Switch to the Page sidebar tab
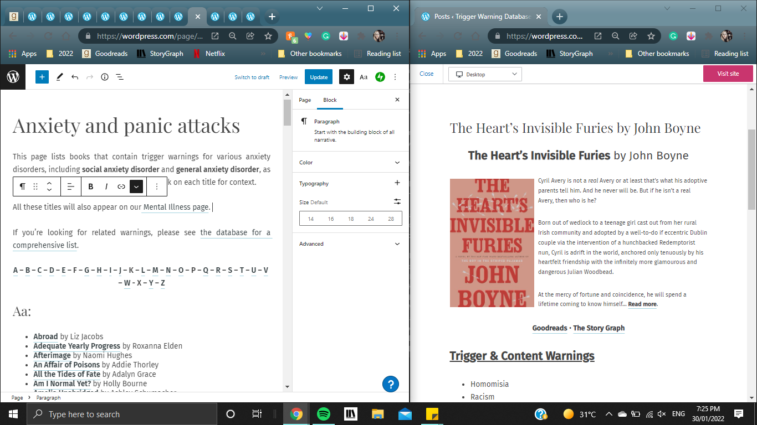Screen dimensions: 757x425 305,100
